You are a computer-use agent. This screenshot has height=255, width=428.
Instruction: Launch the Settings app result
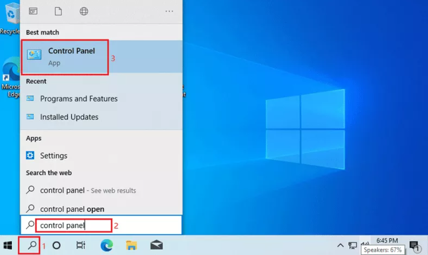tap(101, 155)
